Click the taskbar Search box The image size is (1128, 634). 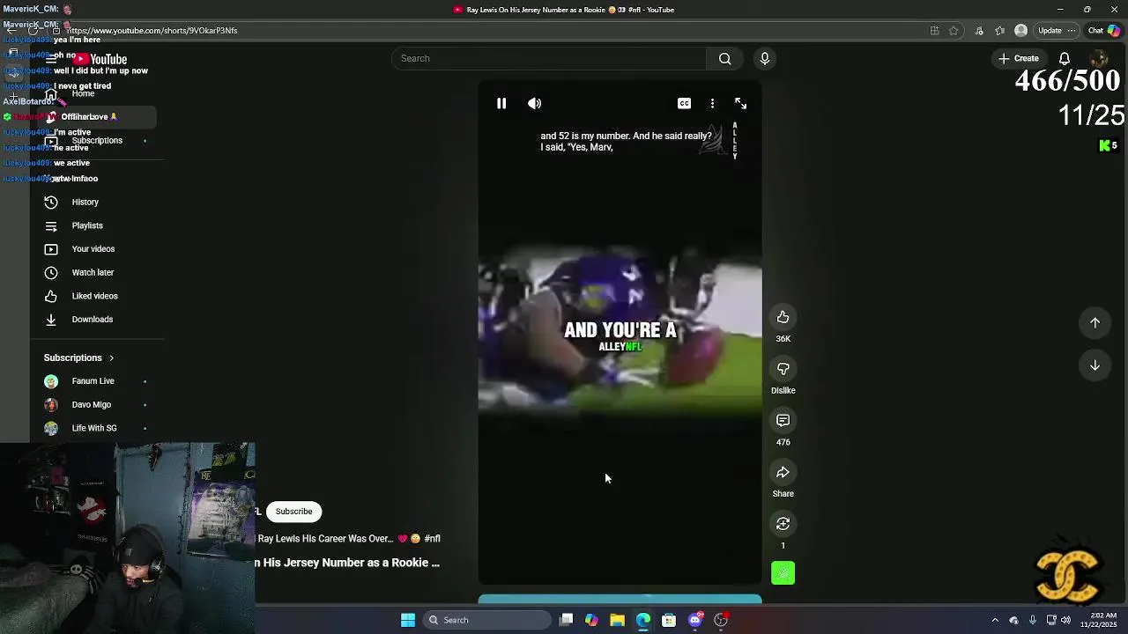[x=487, y=620]
